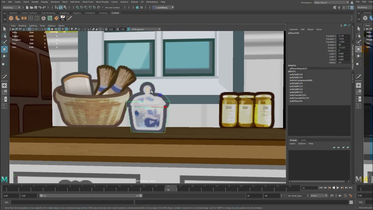This screenshot has height=210, width=373.
Task: Open the Workspace Maya Classic dropdown
Action: click(x=331, y=2)
